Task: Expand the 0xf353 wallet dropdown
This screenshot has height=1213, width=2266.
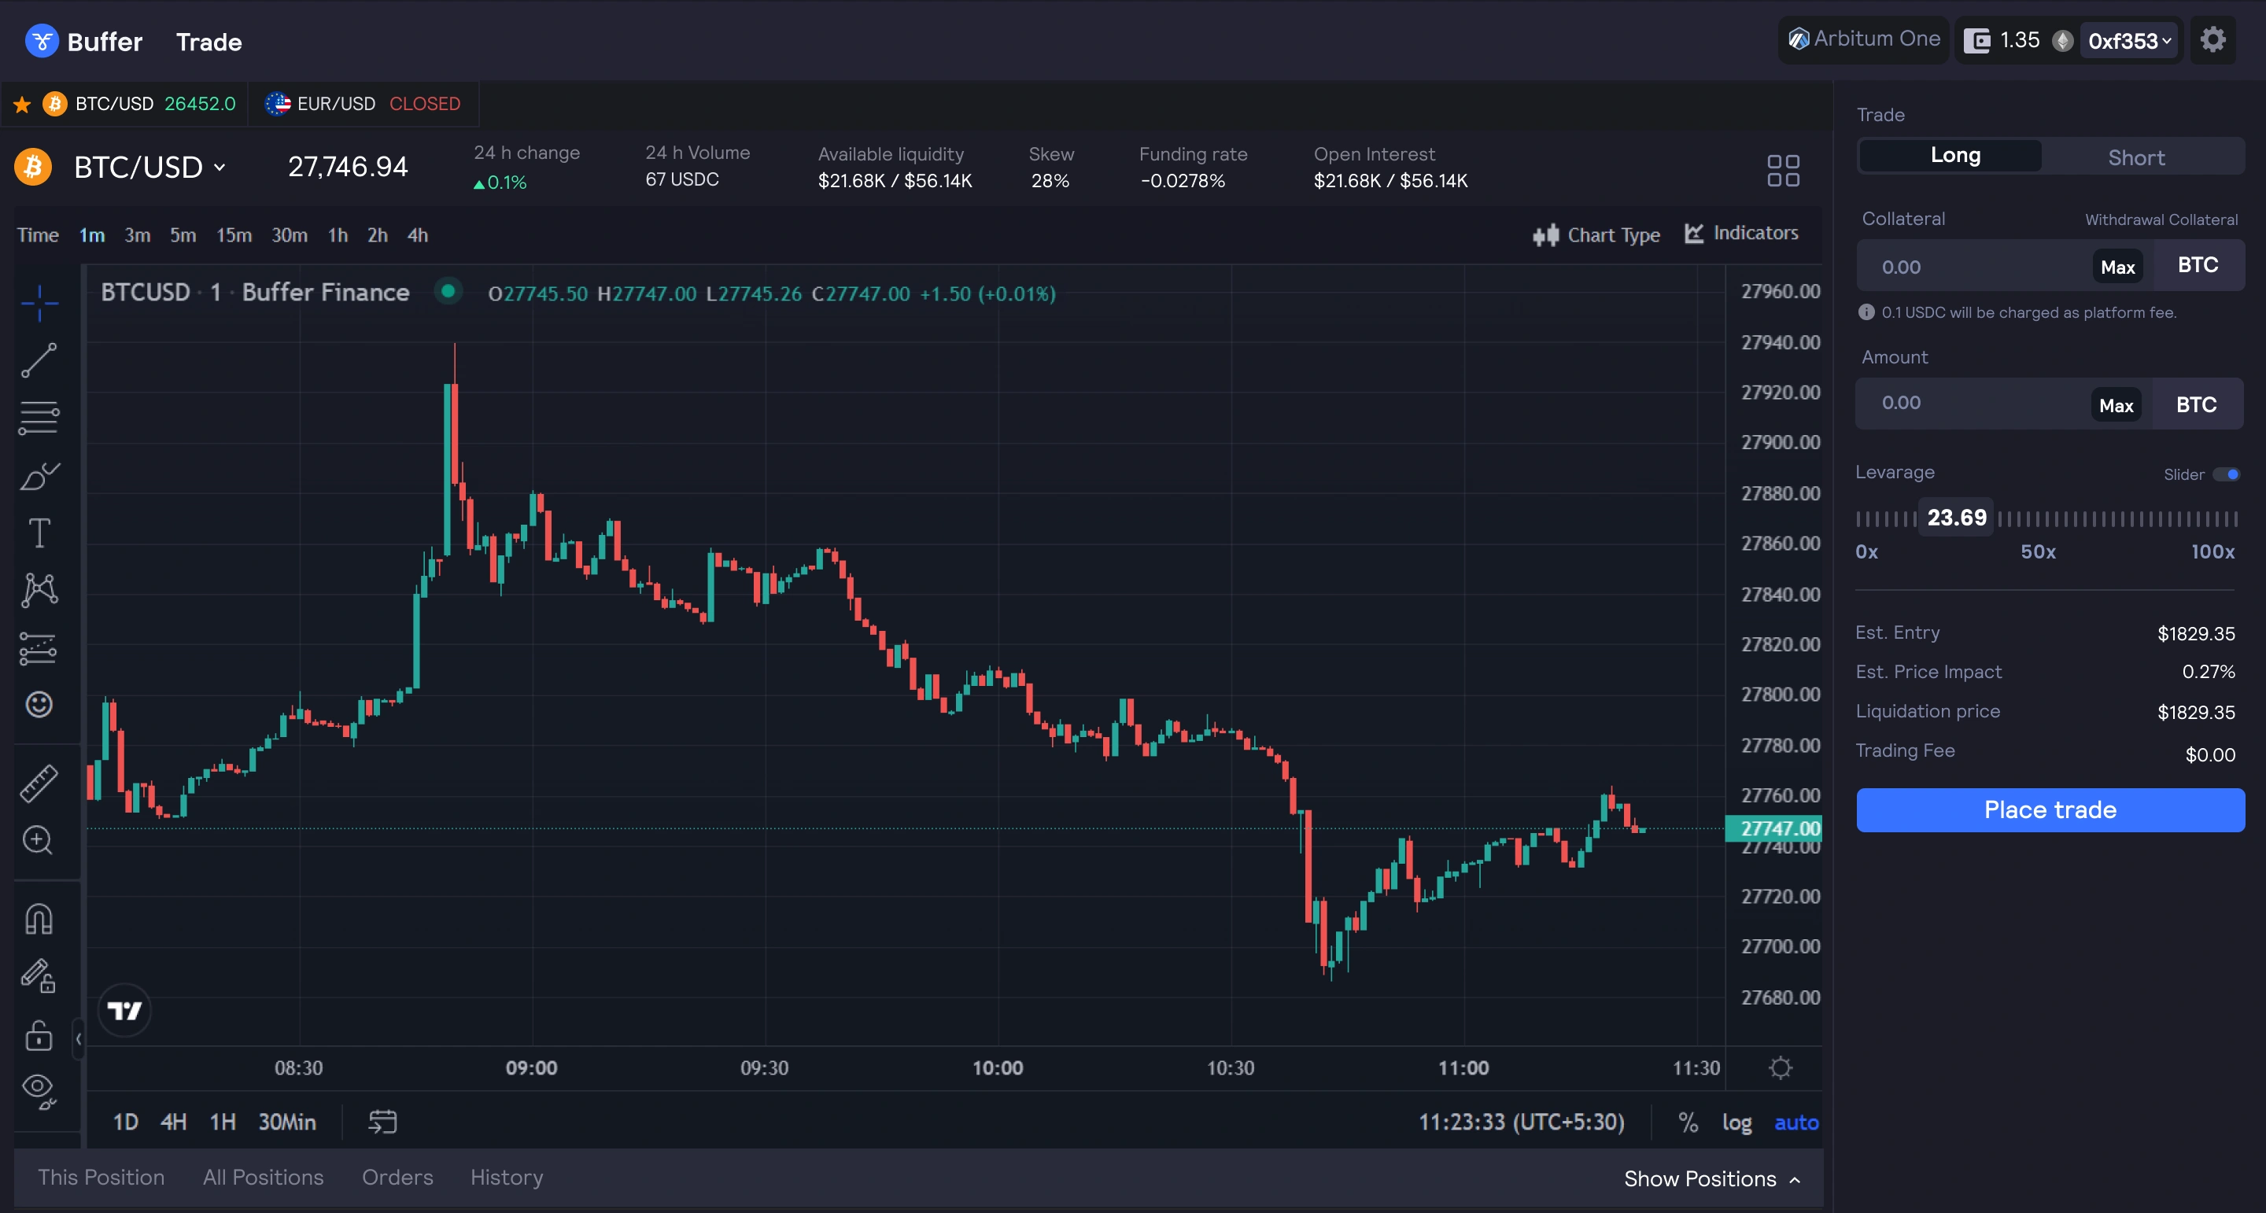Action: (x=2130, y=40)
